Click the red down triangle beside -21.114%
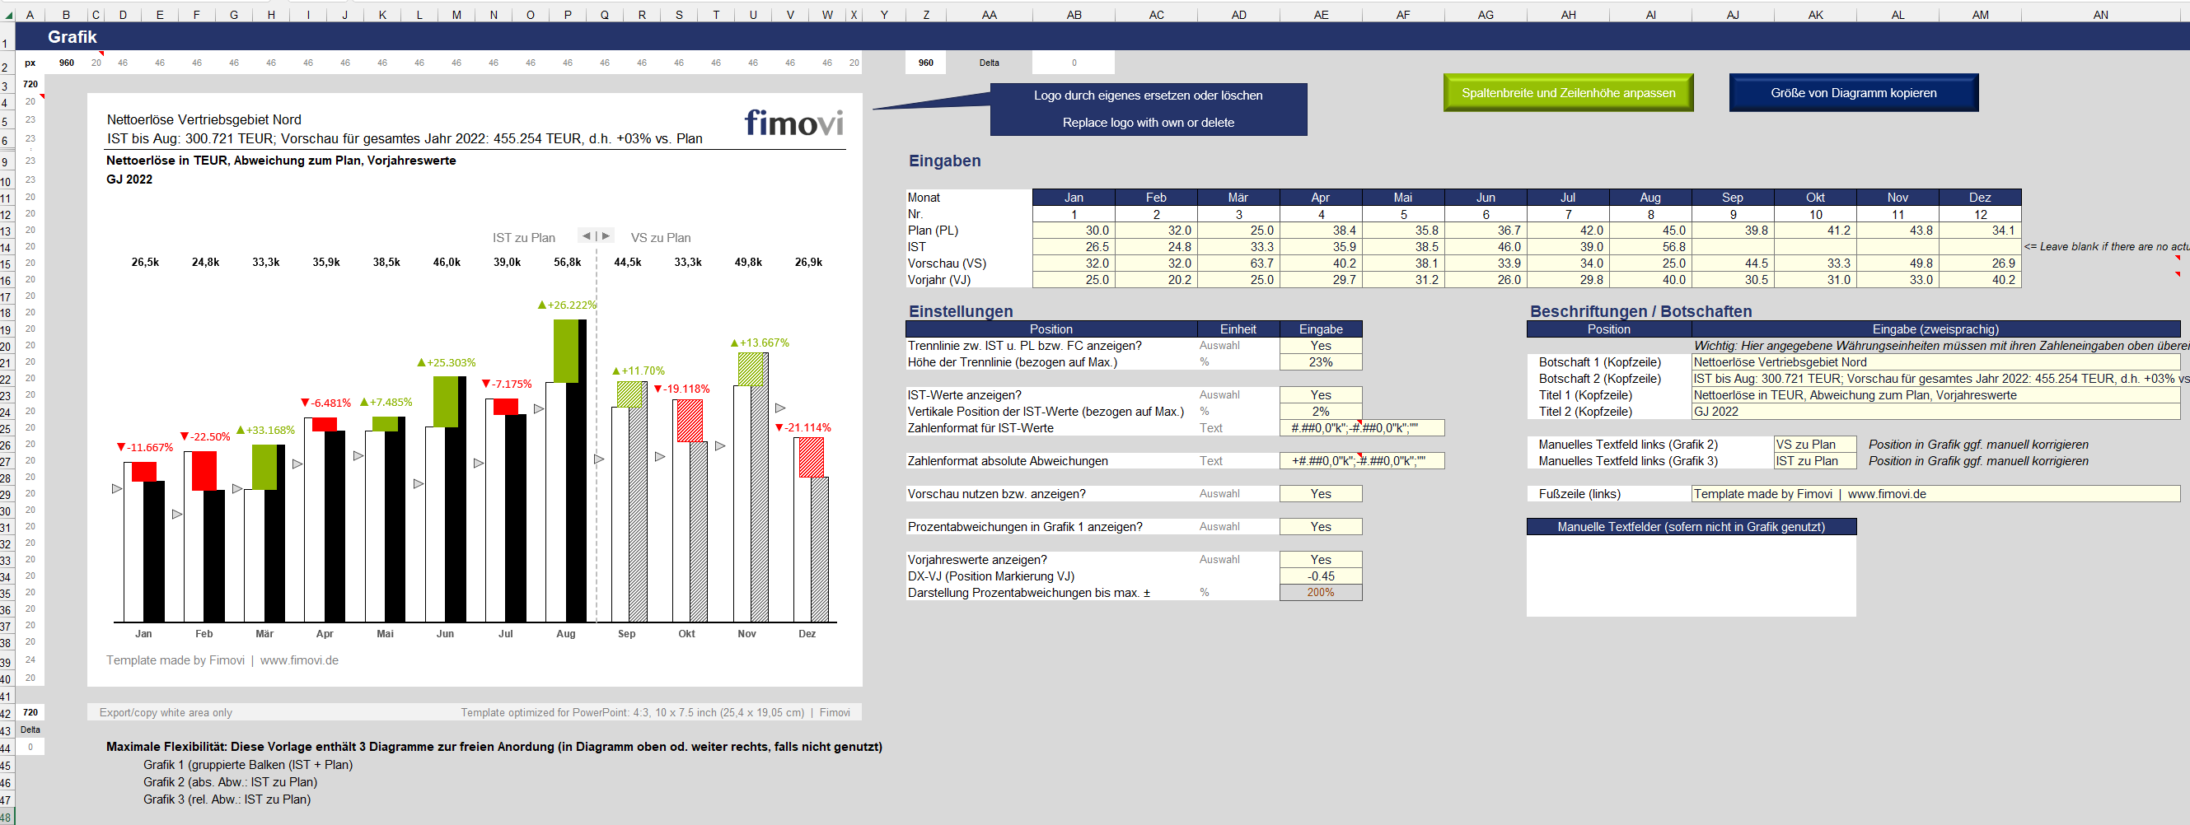This screenshot has height=825, width=2190. (779, 427)
